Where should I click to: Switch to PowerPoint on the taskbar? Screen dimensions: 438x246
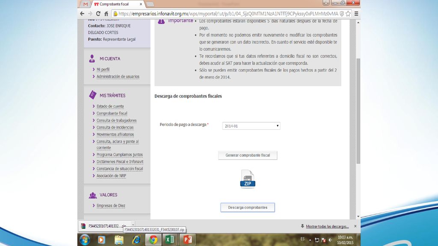click(x=187, y=240)
